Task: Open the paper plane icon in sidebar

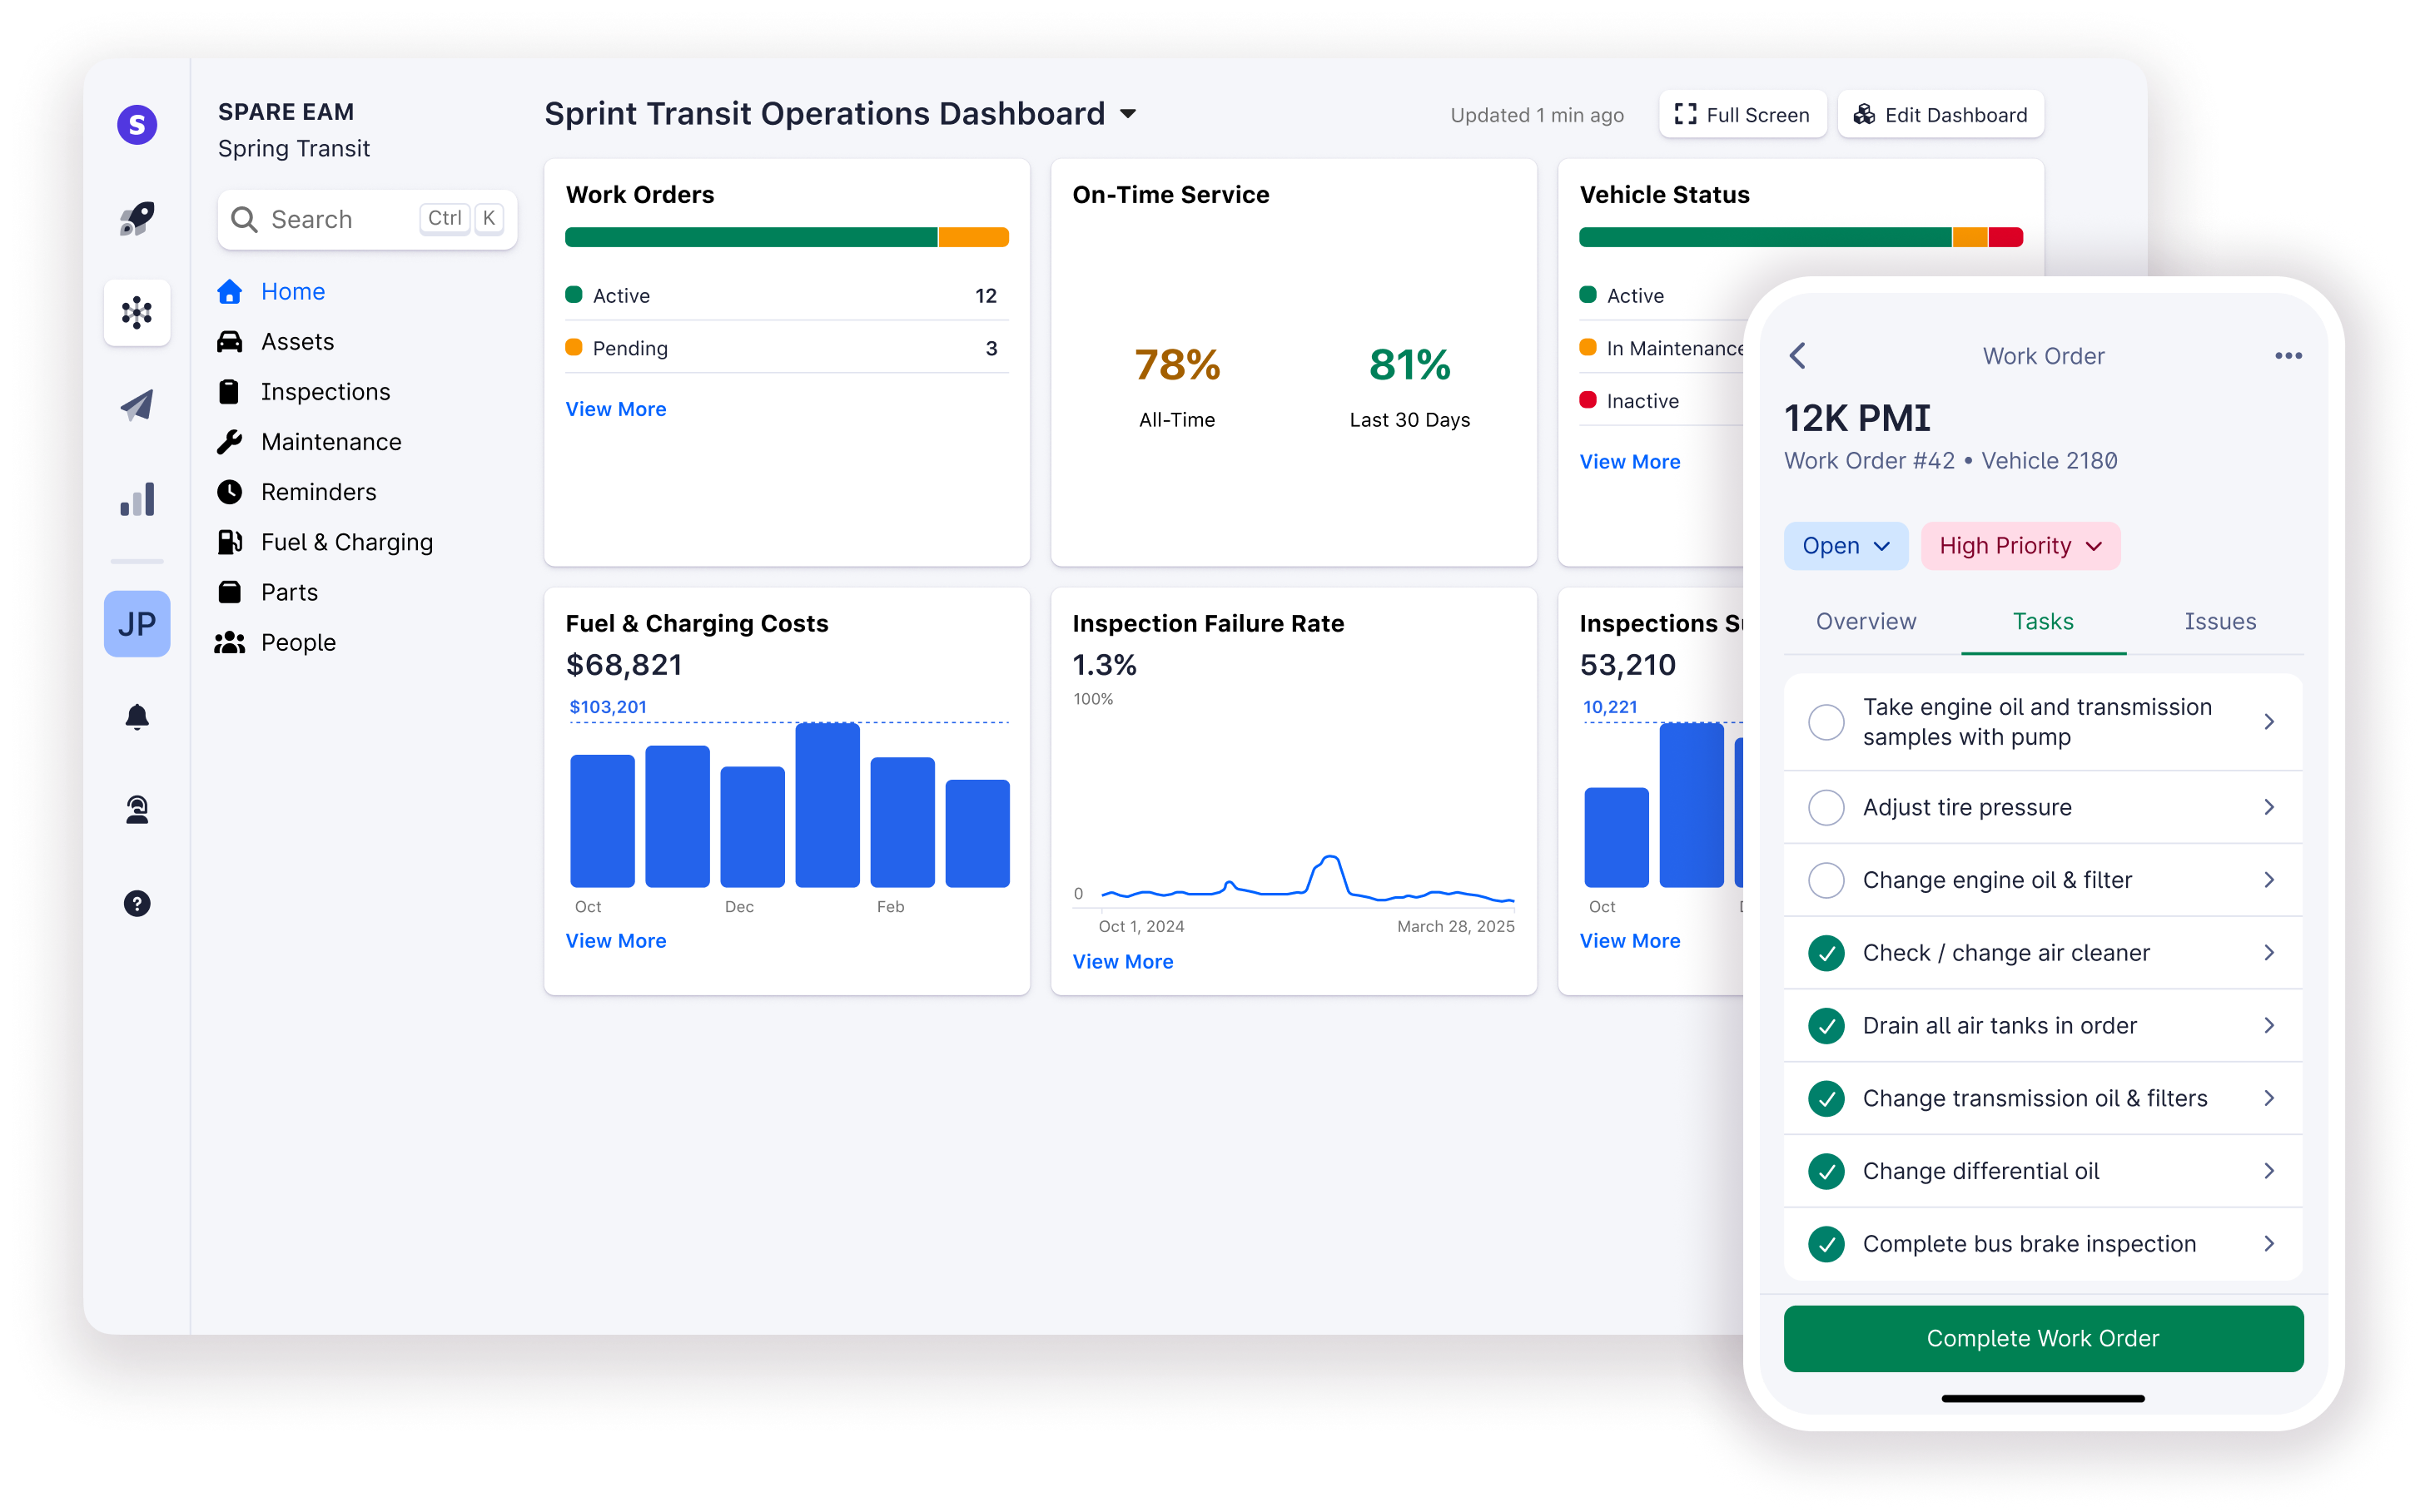Action: [137, 405]
